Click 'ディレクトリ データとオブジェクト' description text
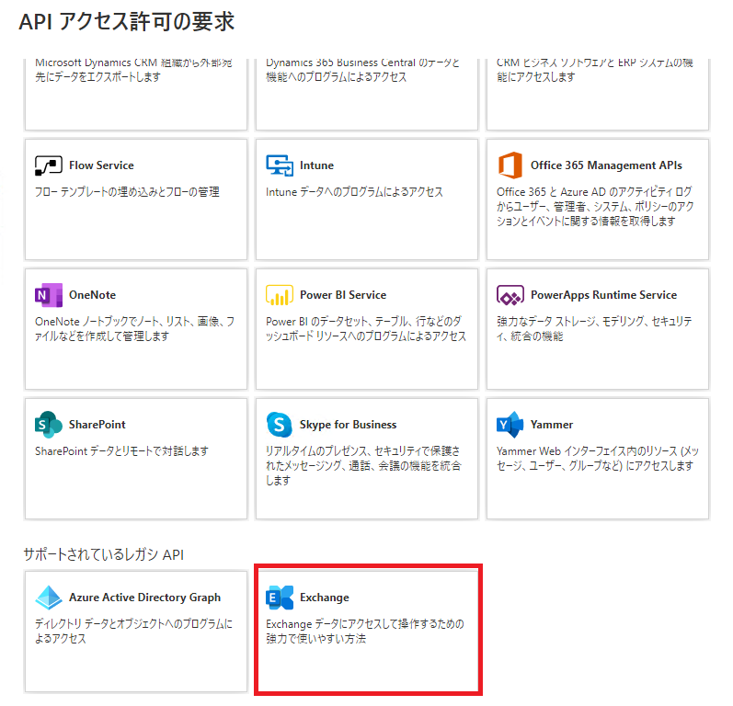Screen dimensions: 733x706 tap(133, 632)
